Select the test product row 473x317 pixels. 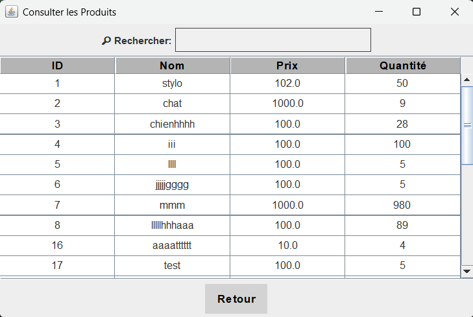point(172,266)
